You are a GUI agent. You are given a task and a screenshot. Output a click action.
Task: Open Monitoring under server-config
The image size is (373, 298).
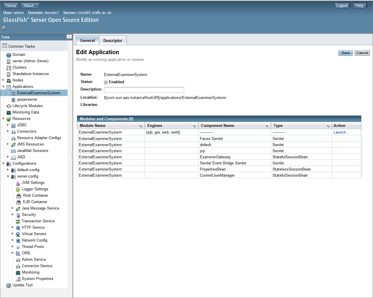[x=31, y=272]
